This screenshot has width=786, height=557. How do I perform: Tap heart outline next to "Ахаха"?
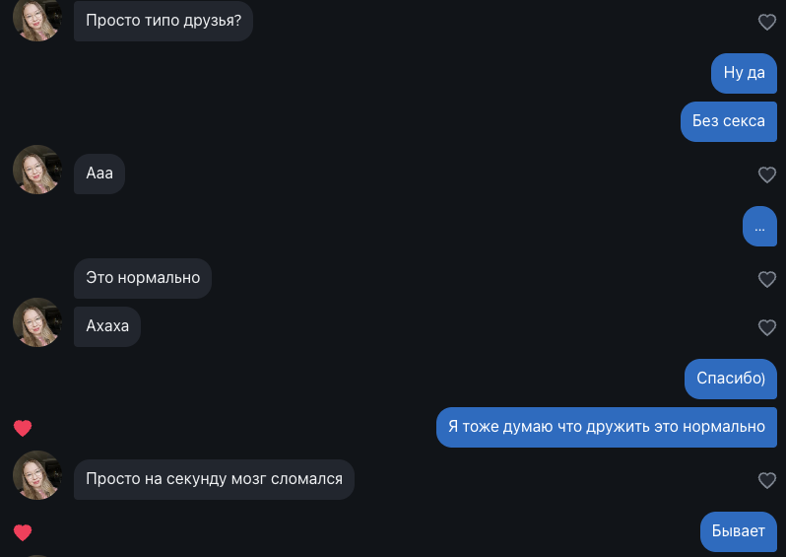(767, 328)
